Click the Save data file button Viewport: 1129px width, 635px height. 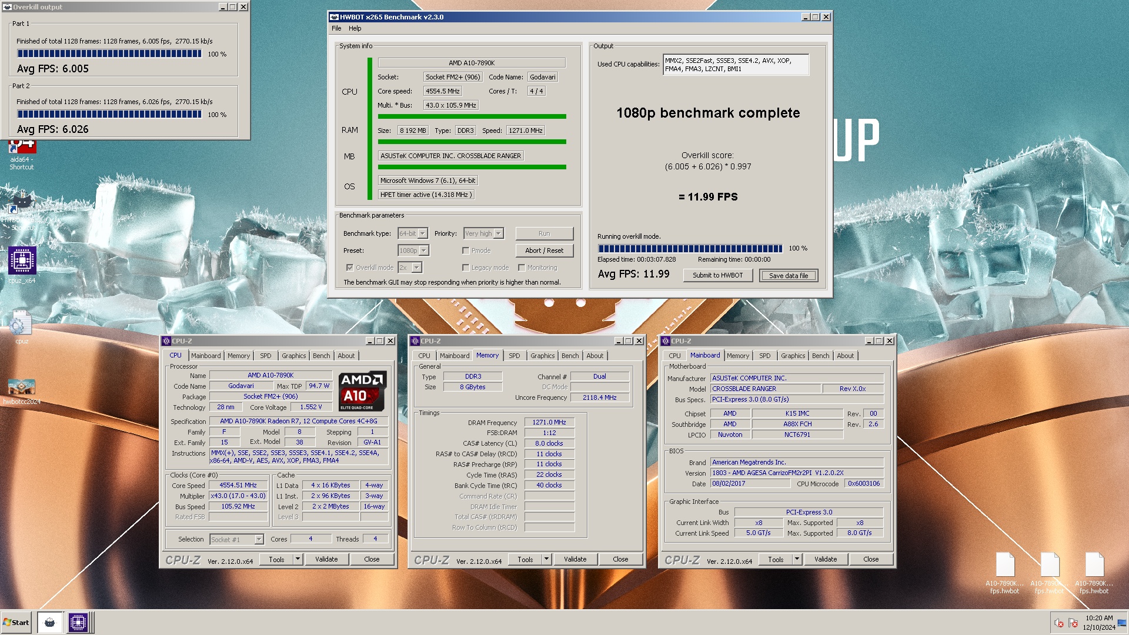789,275
